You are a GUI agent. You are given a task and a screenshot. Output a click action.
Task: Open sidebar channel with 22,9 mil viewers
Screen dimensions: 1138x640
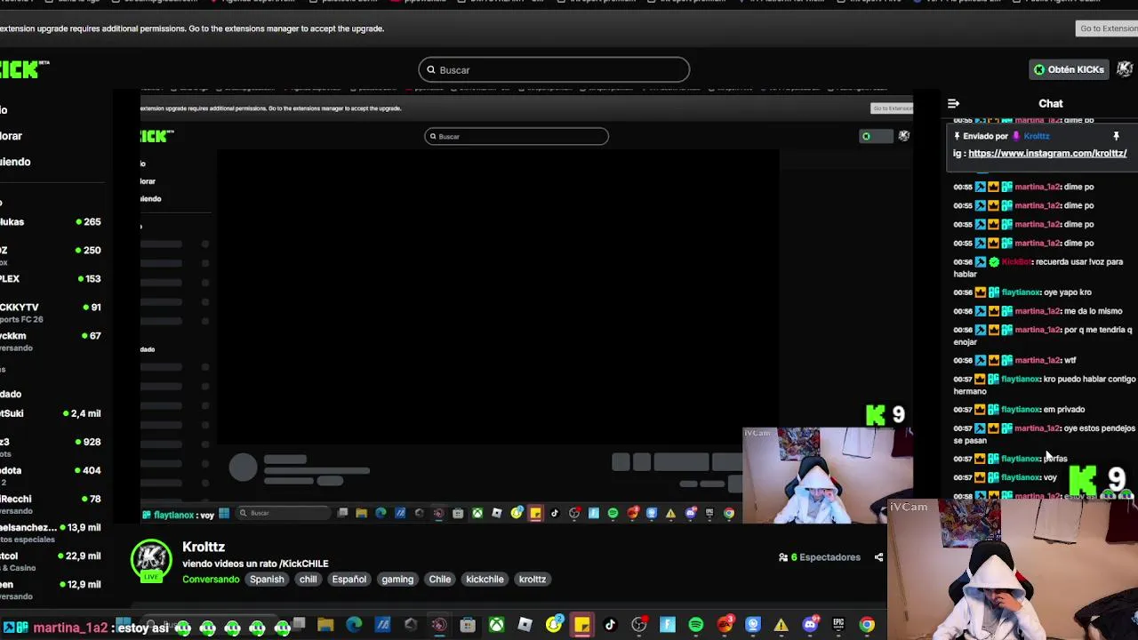pyautogui.click(x=52, y=561)
